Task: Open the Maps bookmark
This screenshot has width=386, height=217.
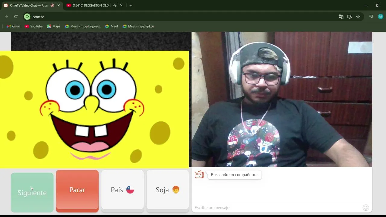Action: pos(53,26)
